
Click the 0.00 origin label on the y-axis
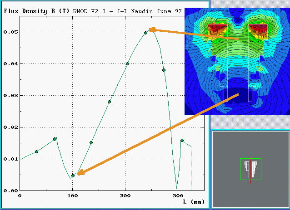click(9, 190)
